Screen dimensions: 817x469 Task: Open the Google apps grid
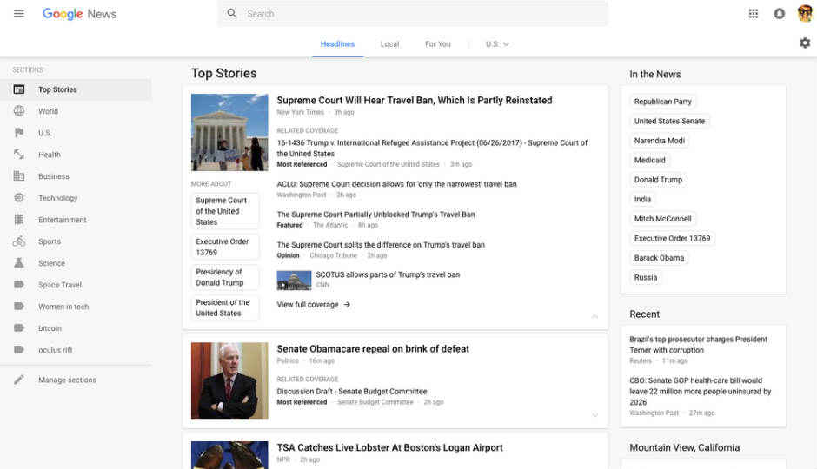[753, 14]
